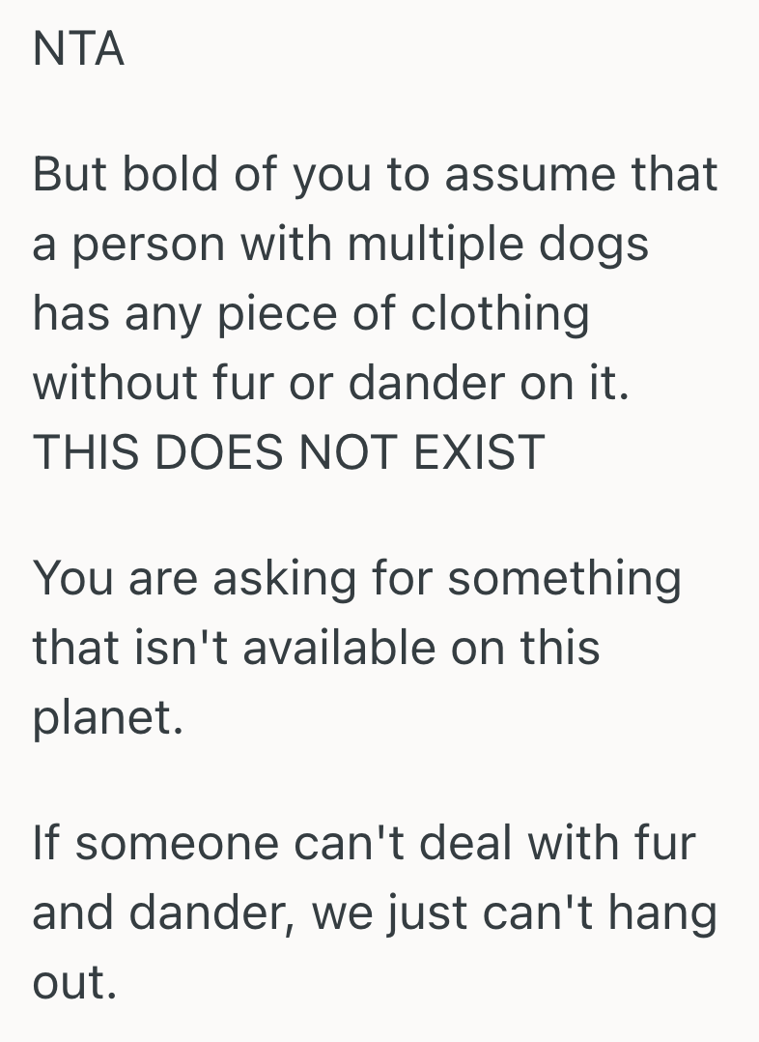Click the NTA verdict text

[x=78, y=48]
